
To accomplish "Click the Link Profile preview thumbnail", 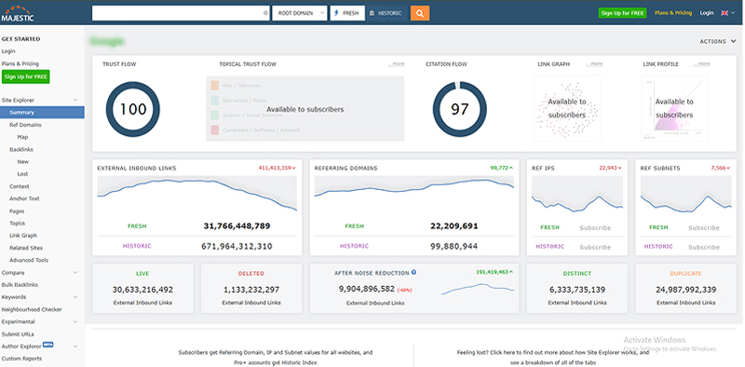I will pyautogui.click(x=674, y=108).
